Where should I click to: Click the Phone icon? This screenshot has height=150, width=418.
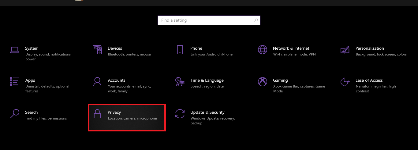pos(180,50)
